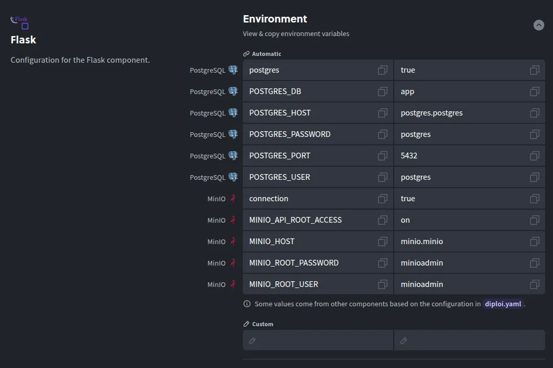553x368 pixels.
Task: Open the diploi.yaml reference
Action: click(x=503, y=304)
